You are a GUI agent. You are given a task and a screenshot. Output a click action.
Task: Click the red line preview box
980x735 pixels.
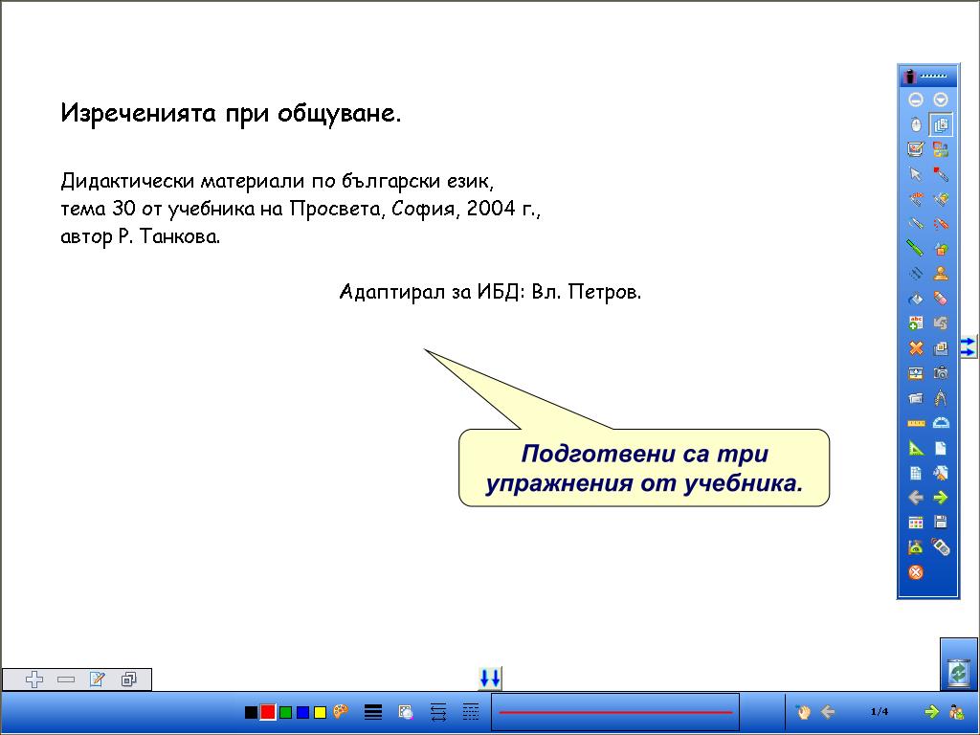(615, 712)
